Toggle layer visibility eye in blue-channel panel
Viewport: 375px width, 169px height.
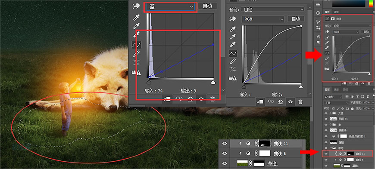click(x=201, y=99)
